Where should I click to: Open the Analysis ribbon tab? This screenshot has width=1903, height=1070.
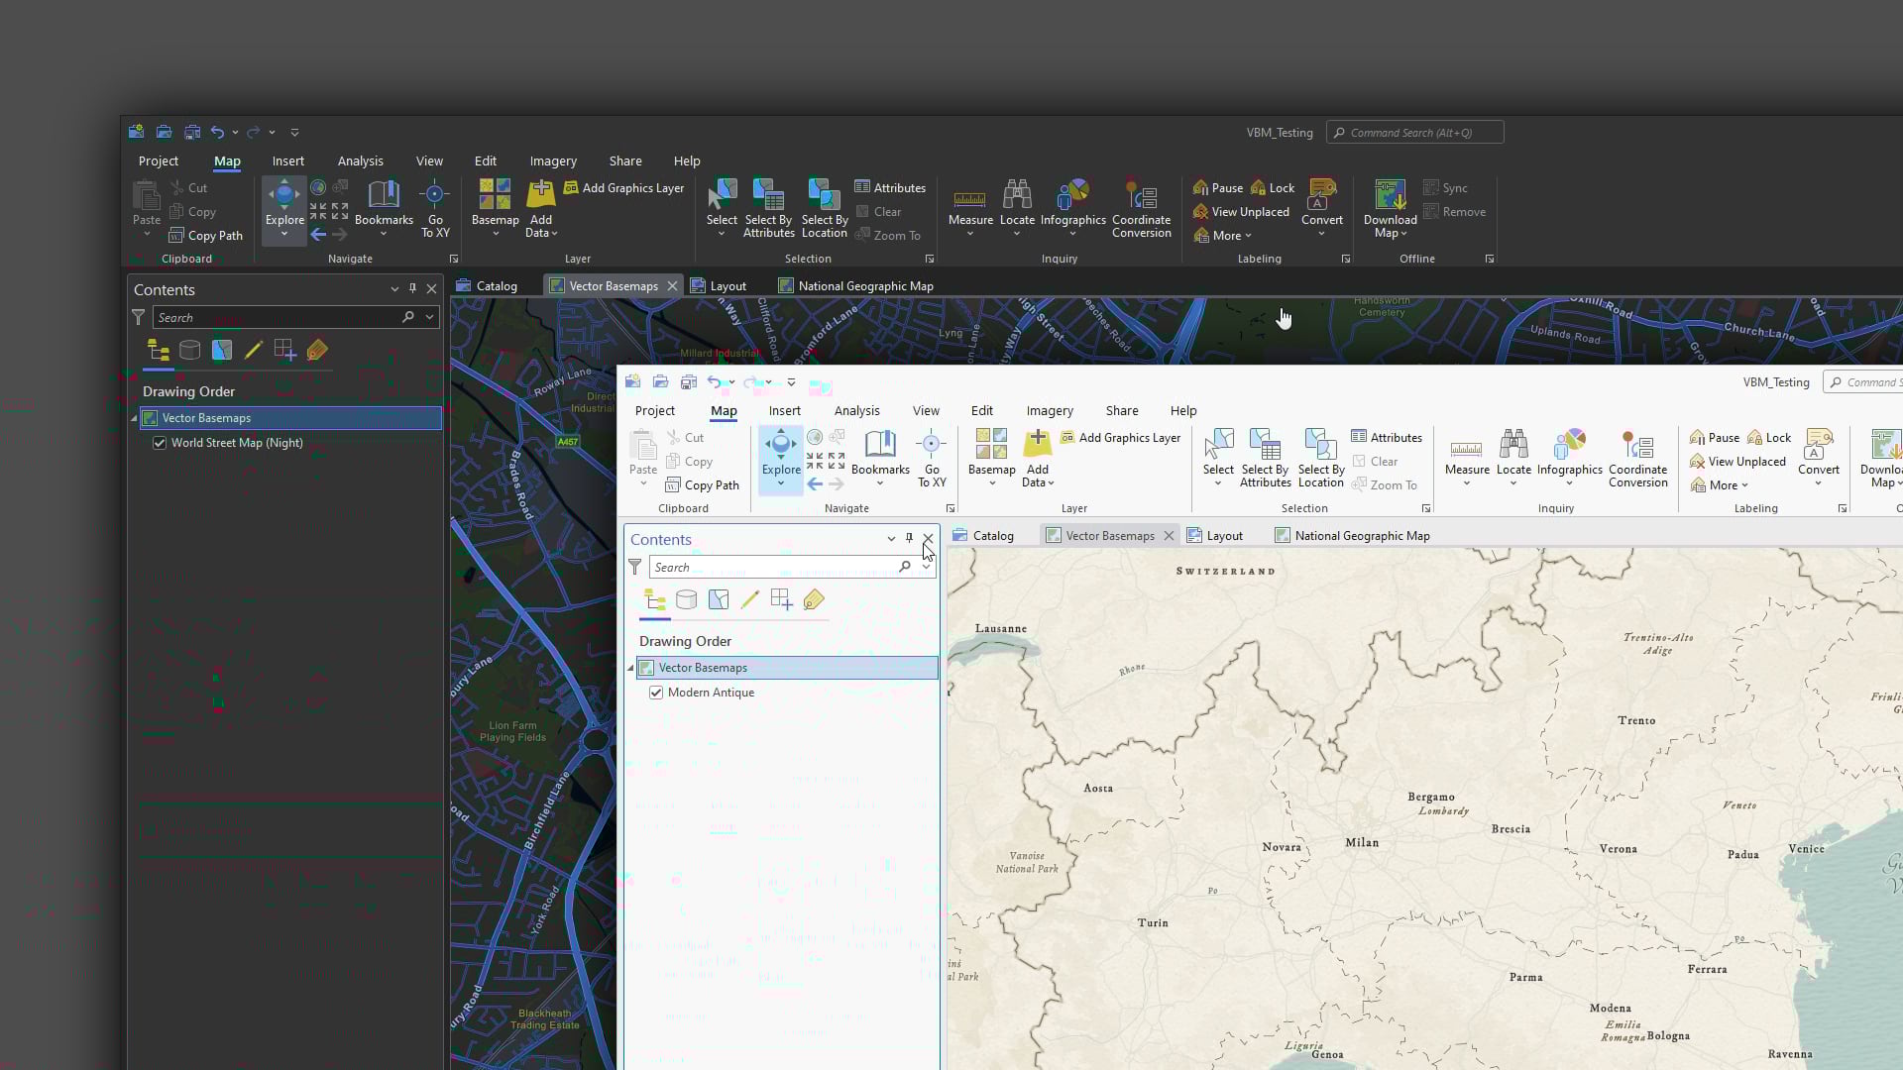(856, 410)
